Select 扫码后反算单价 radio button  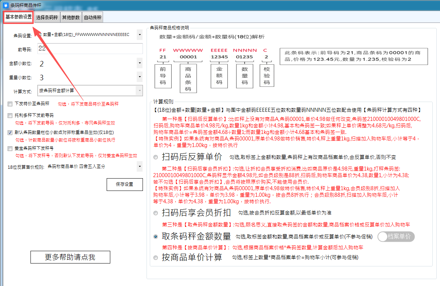pyautogui.click(x=156, y=158)
